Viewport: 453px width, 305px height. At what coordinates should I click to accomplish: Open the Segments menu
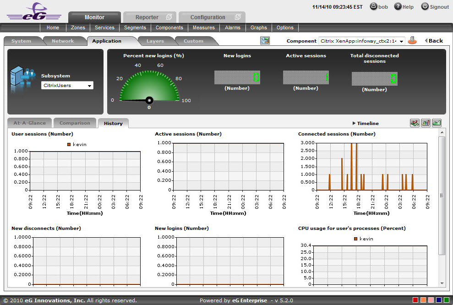click(x=135, y=27)
